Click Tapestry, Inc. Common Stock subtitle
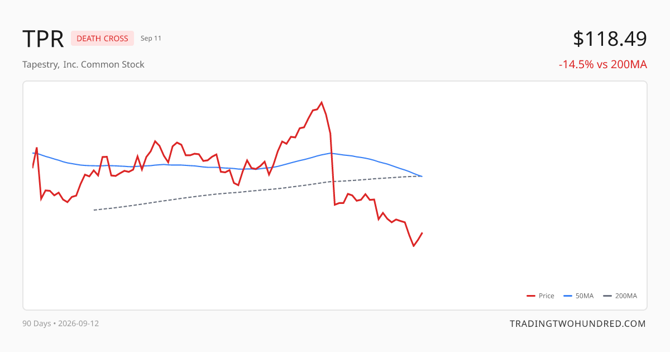Image resolution: width=670 pixels, height=352 pixels. click(x=83, y=64)
